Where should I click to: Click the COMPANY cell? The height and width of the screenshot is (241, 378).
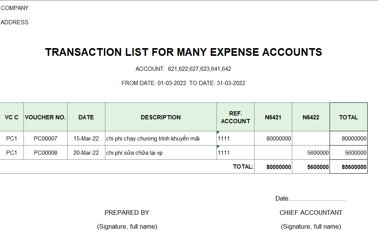tap(15, 8)
